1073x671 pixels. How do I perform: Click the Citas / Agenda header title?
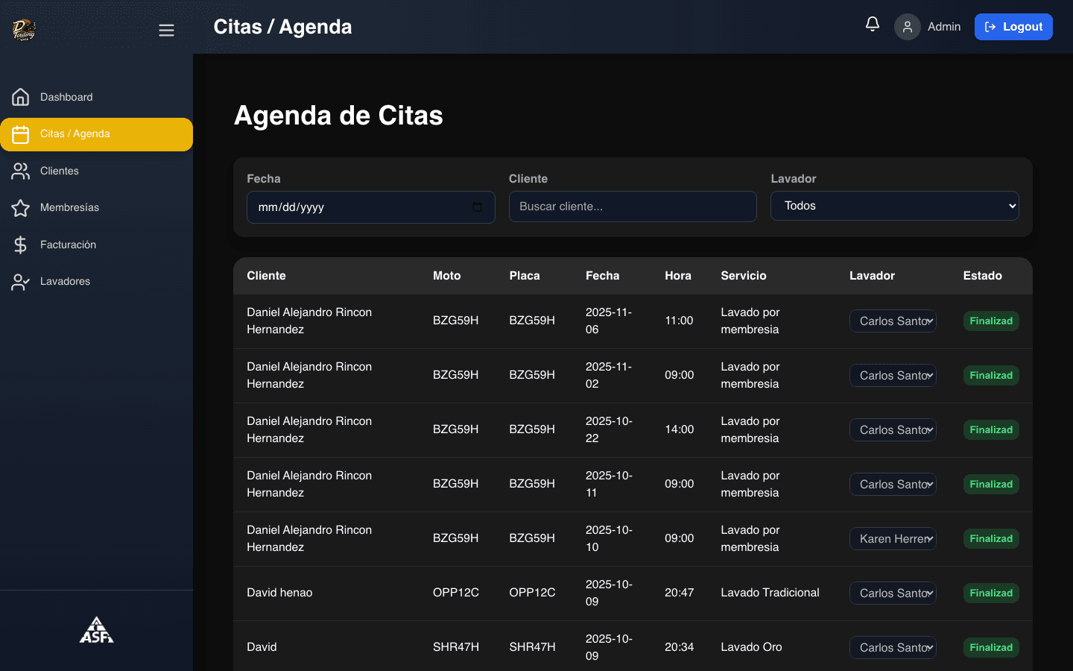pos(282,27)
